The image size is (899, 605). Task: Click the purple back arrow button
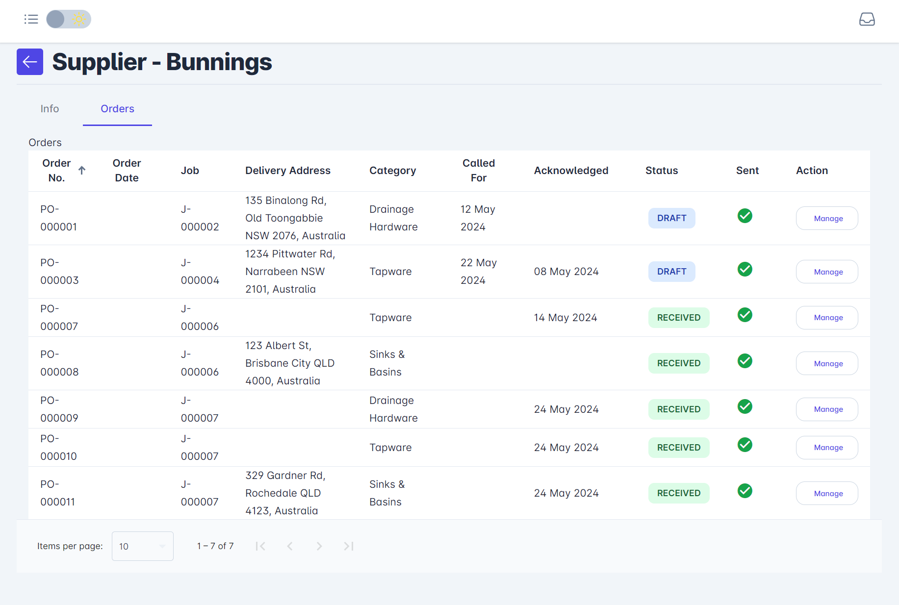(30, 62)
